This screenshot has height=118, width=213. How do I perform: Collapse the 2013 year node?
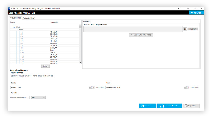14,27
